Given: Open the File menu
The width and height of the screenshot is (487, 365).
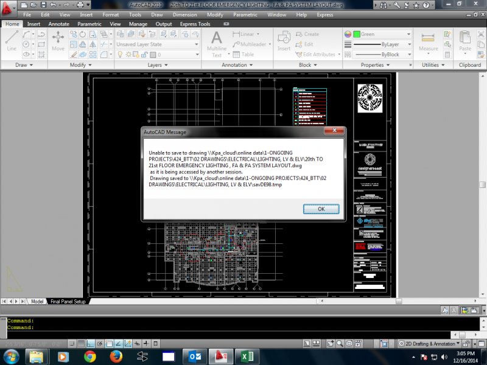Looking at the screenshot, I should 27,15.
